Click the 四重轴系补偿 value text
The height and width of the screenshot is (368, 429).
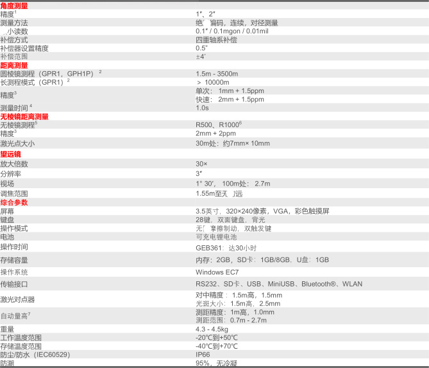(x=217, y=40)
